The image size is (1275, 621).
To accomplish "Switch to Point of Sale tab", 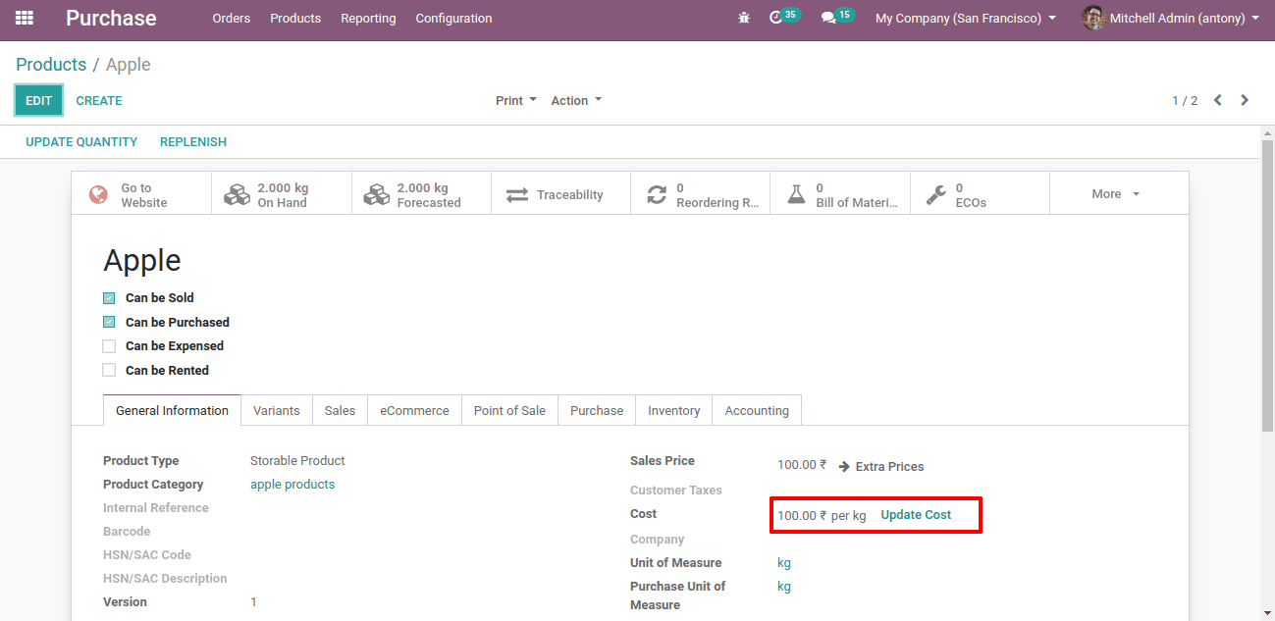I will pyautogui.click(x=509, y=410).
